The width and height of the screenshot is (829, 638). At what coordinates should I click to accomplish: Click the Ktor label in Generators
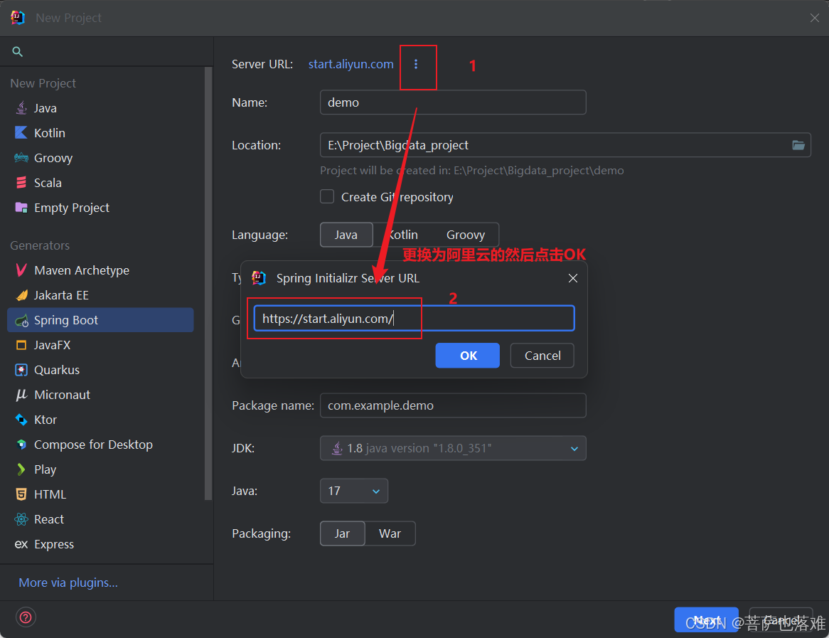(x=46, y=420)
